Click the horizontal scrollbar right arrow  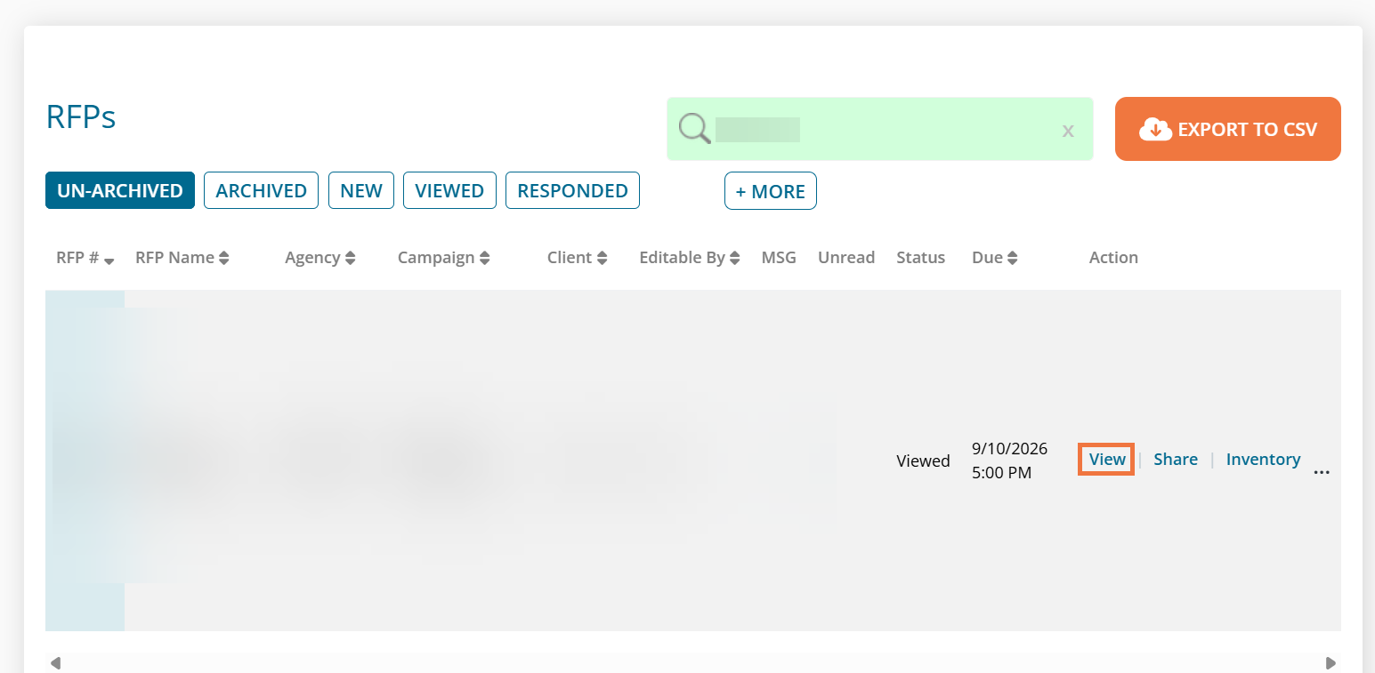[1331, 663]
